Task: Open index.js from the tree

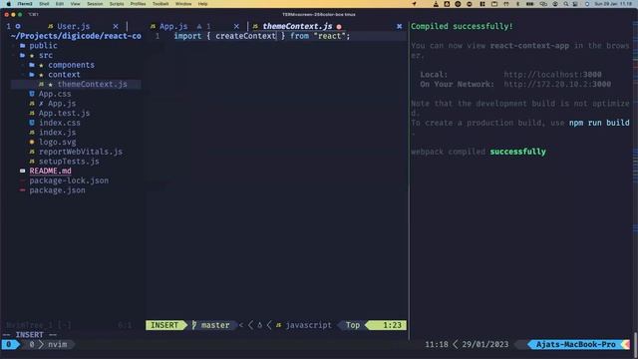Action: [x=58, y=133]
